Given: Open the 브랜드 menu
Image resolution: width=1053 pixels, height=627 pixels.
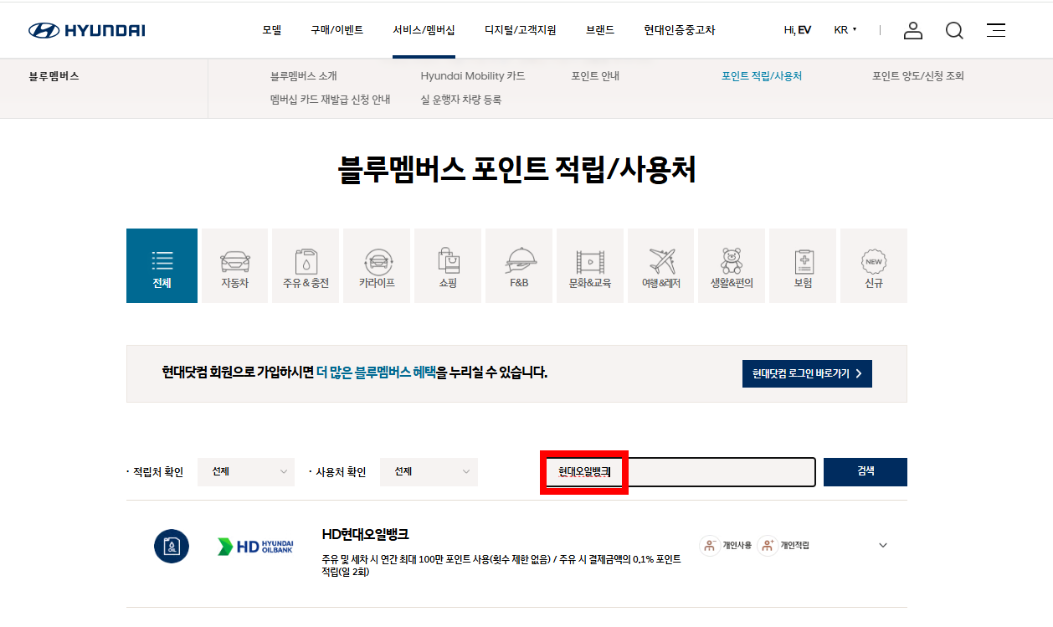Looking at the screenshot, I should coord(600,30).
